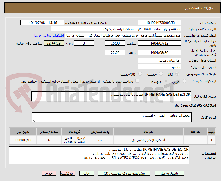Click the بازگشت back button
This screenshot has width=221, height=181.
(x=68, y=173)
